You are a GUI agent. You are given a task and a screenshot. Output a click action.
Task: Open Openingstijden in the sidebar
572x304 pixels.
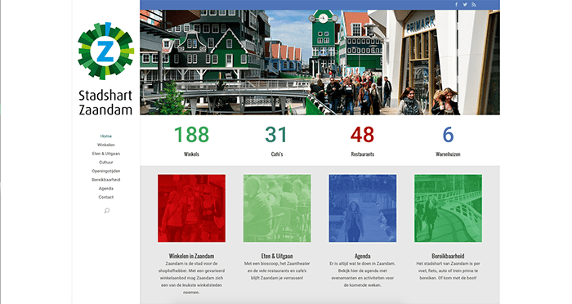[x=106, y=171]
